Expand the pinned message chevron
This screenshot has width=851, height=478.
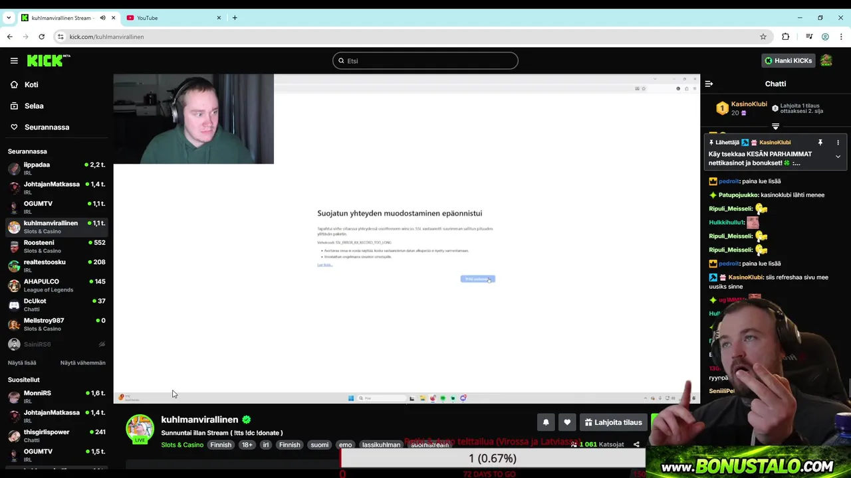click(838, 157)
